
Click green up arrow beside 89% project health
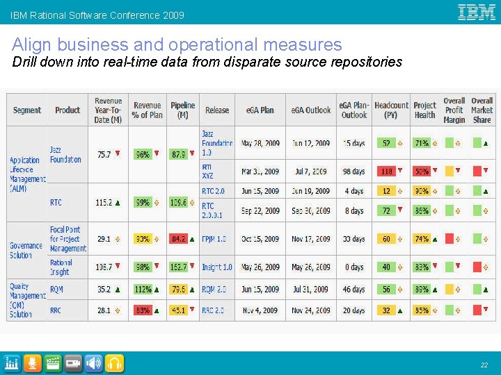(x=435, y=290)
